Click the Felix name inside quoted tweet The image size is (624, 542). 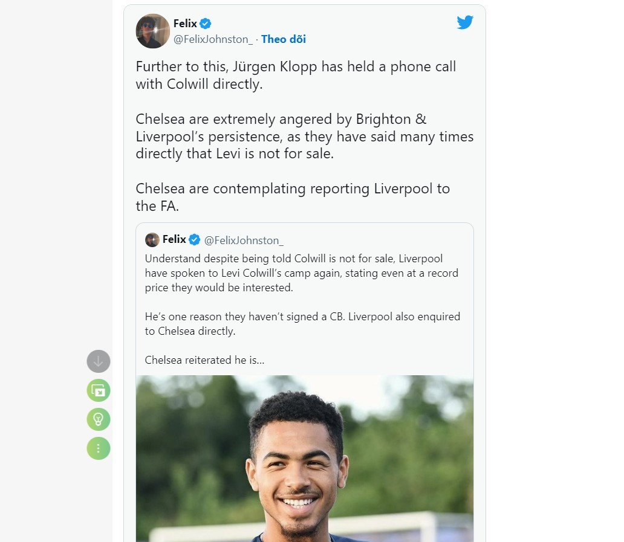[174, 239]
